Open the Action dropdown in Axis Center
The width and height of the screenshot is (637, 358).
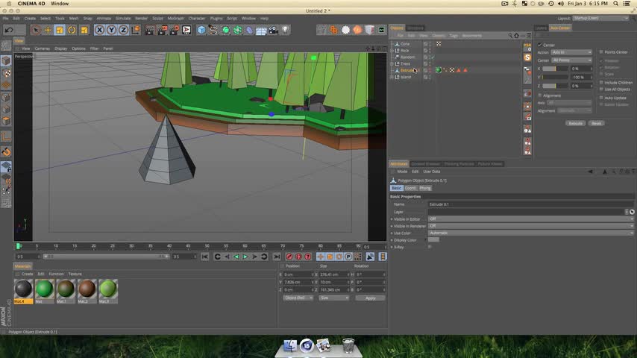click(x=571, y=52)
